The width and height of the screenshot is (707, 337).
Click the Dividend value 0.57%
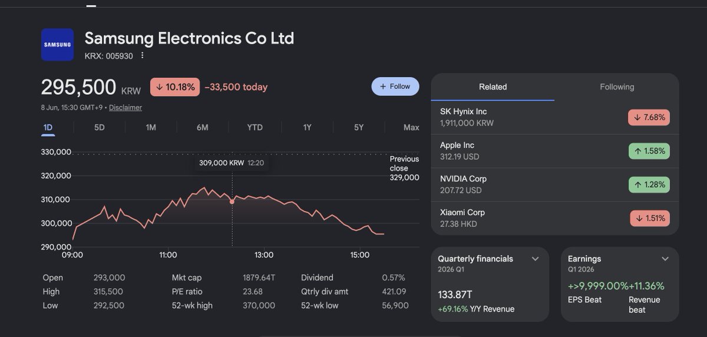tap(394, 277)
